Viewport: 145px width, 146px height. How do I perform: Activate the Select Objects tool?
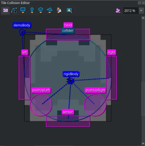point(5,10)
